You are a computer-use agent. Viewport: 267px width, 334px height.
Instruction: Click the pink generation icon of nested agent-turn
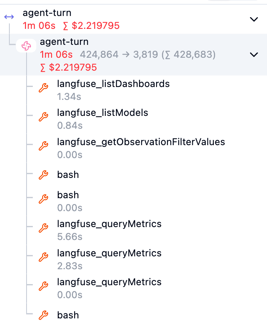tap(26, 46)
